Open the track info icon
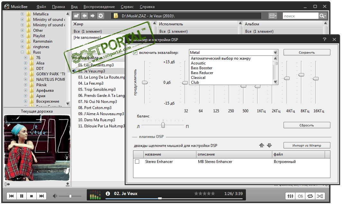The image size is (342, 204). click(x=108, y=193)
